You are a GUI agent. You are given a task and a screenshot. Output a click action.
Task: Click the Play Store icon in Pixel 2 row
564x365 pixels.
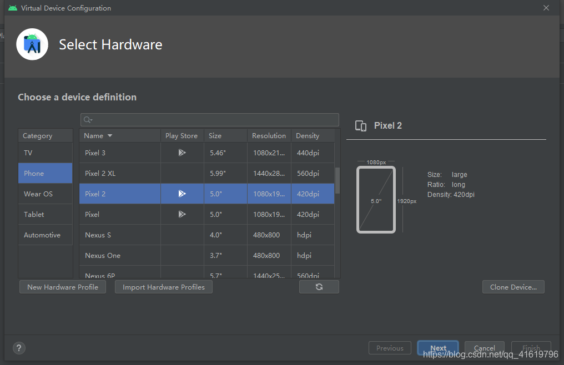click(182, 194)
